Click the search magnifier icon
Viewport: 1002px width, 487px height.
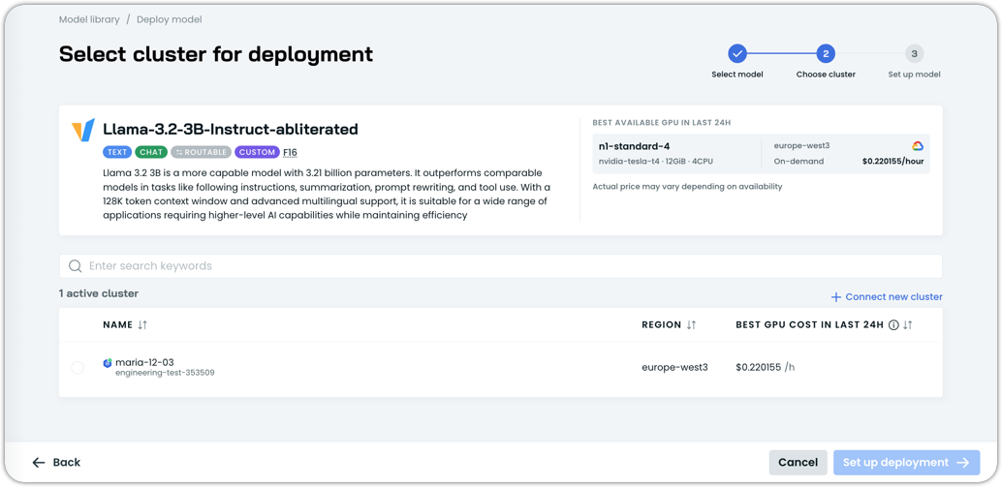[76, 266]
